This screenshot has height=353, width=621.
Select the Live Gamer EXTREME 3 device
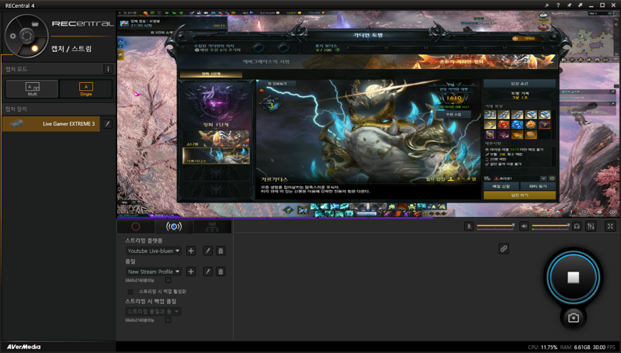51,124
